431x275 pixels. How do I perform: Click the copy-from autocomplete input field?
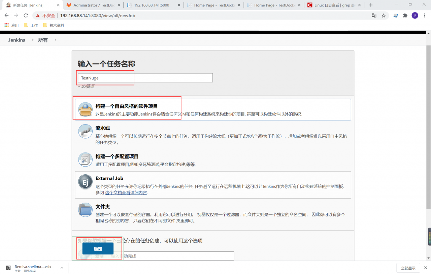(171, 256)
